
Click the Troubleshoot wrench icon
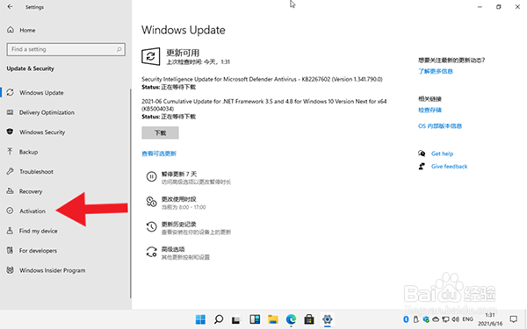pyautogui.click(x=10, y=171)
